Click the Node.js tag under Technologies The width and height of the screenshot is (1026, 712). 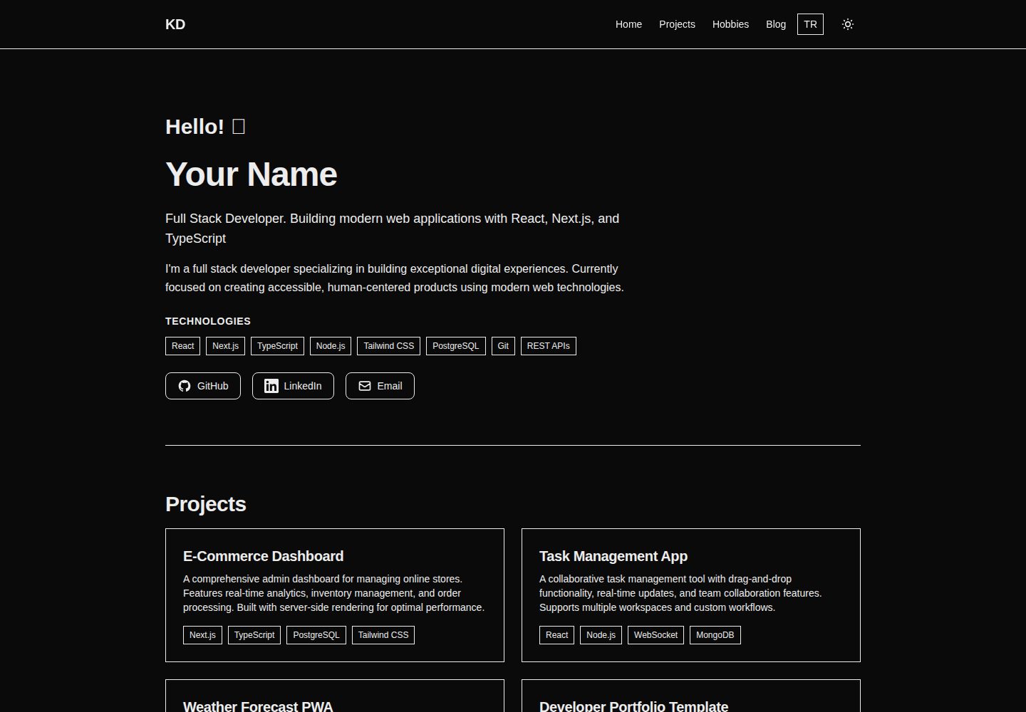click(x=331, y=346)
